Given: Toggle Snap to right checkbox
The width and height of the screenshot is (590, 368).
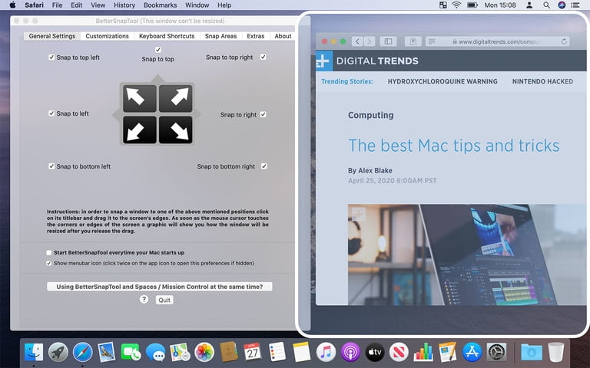Looking at the screenshot, I should (263, 114).
